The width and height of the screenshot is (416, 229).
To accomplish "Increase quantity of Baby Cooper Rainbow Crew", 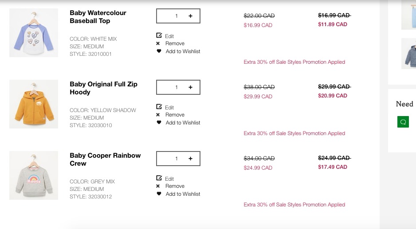I will pos(191,159).
